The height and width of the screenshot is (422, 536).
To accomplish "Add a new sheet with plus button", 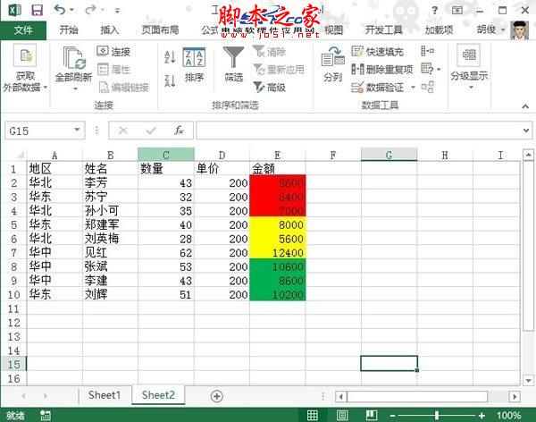I will [x=217, y=396].
